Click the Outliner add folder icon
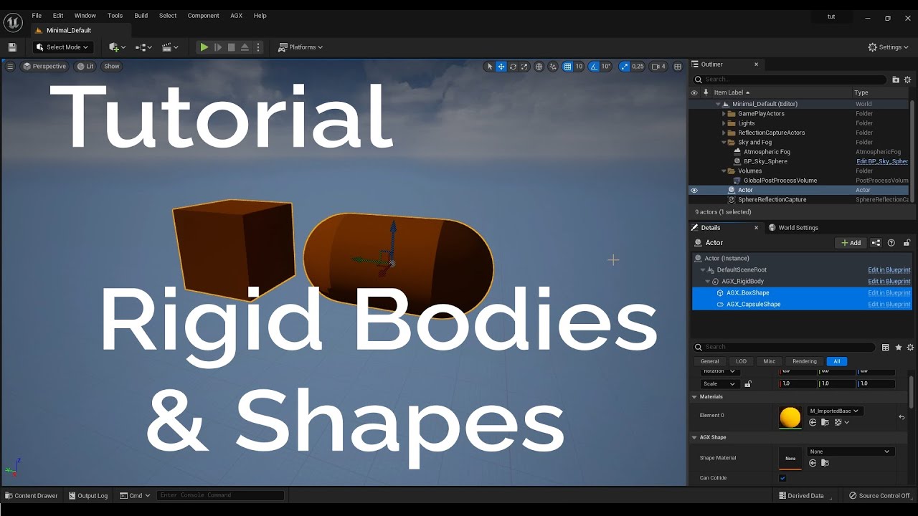Image resolution: width=918 pixels, height=516 pixels. (896, 80)
